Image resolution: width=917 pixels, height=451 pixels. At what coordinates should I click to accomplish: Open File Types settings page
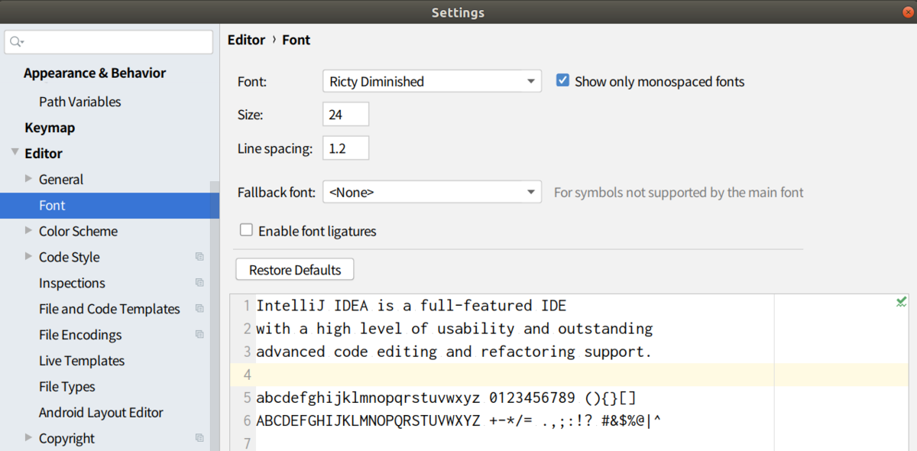[67, 387]
